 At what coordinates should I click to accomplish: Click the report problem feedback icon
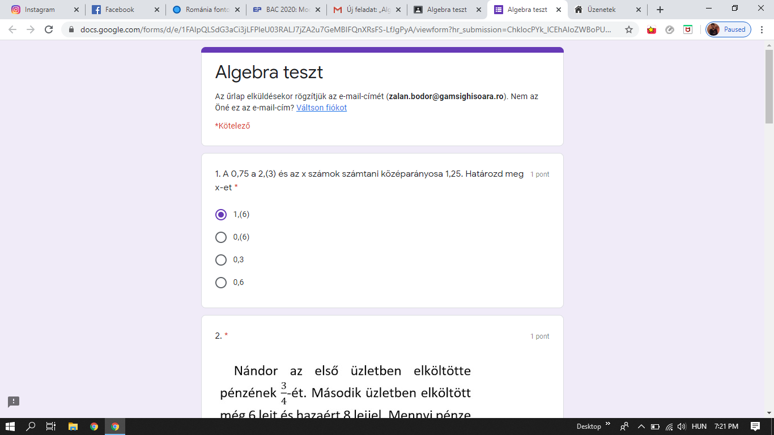tap(14, 402)
